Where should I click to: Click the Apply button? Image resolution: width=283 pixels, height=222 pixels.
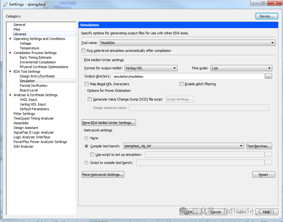241,212
